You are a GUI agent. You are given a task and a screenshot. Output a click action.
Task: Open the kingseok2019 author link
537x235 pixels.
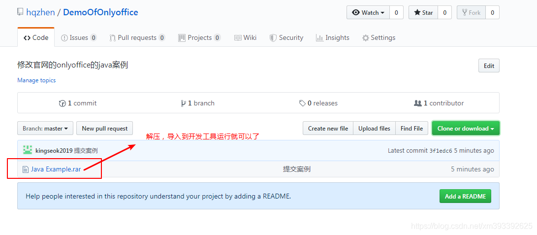tap(54, 150)
